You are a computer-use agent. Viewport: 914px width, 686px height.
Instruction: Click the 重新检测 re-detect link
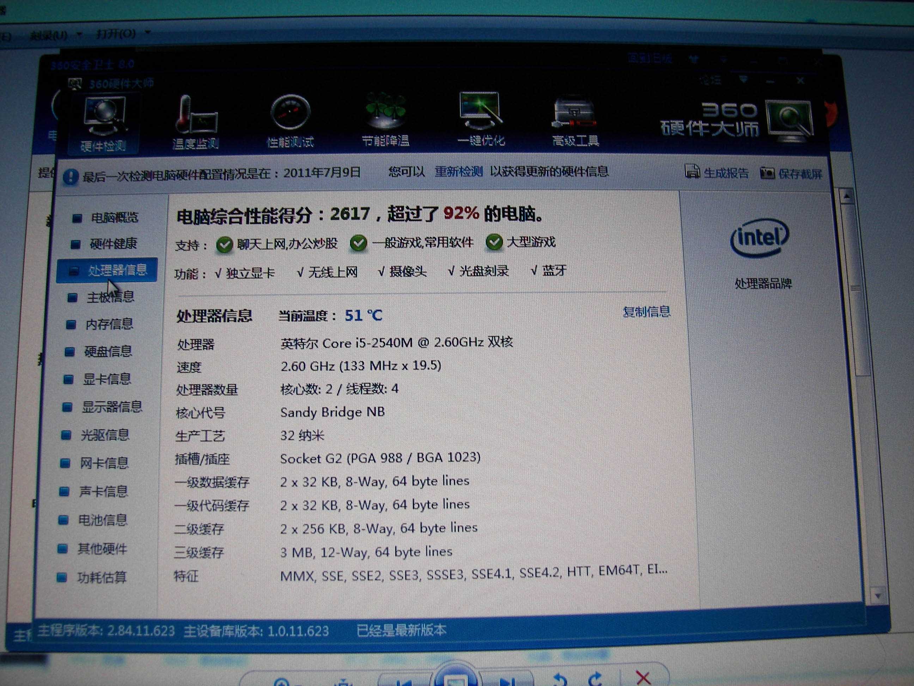pos(459,171)
